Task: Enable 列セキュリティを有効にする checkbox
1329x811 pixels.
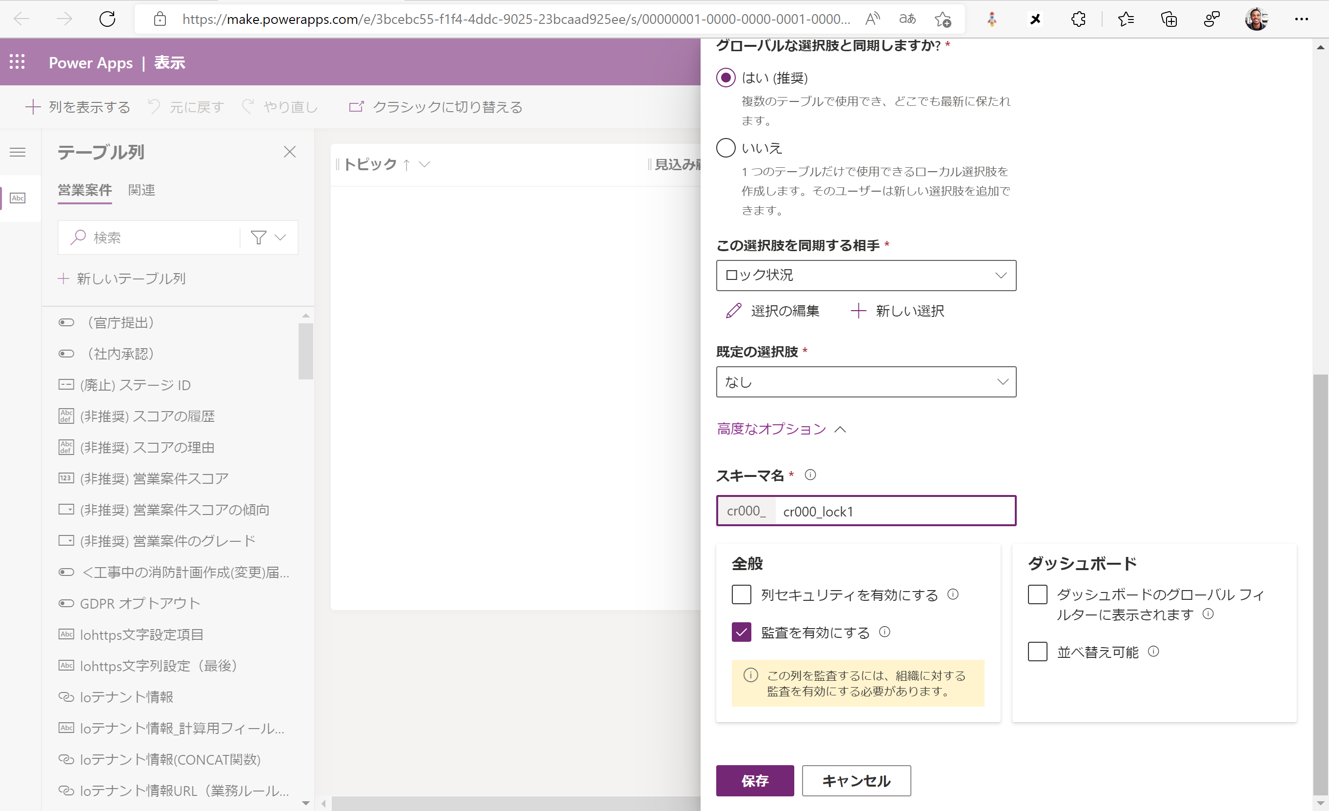Action: tap(741, 594)
